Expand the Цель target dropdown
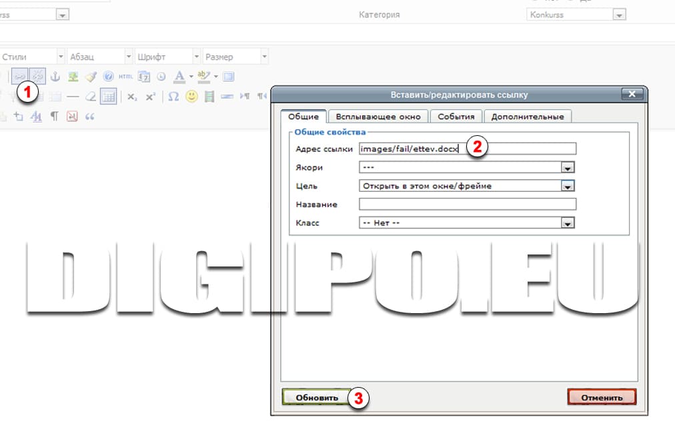 [x=568, y=187]
